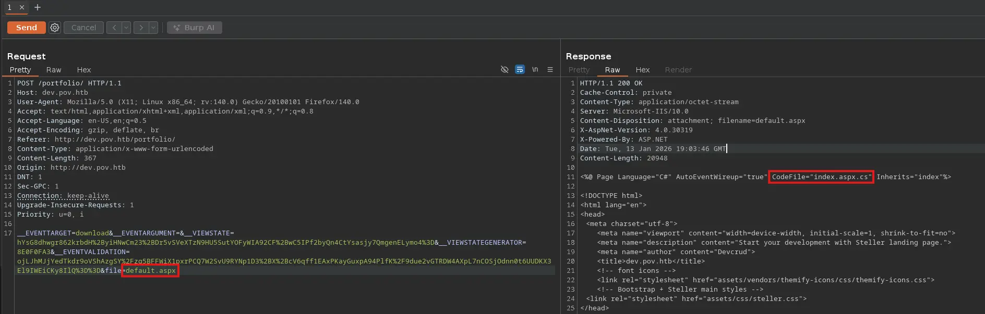Open the Request editor hamburger menu

550,69
